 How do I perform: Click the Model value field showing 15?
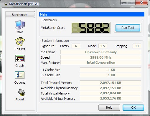pyautogui.click(x=103, y=46)
